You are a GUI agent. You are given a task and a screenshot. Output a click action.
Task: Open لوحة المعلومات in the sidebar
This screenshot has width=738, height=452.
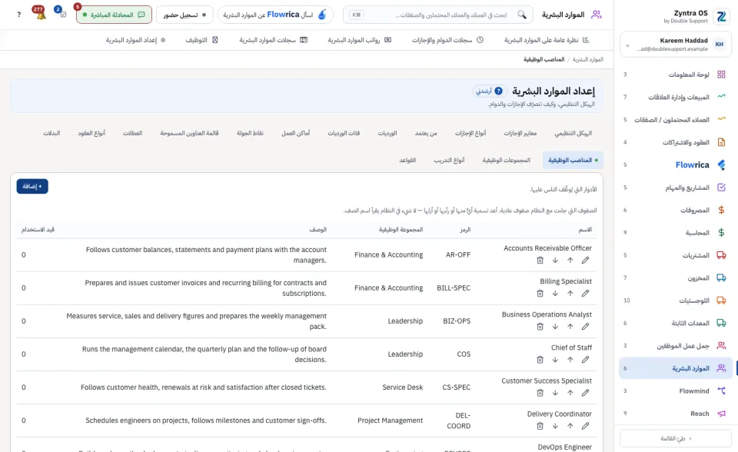tap(676, 75)
